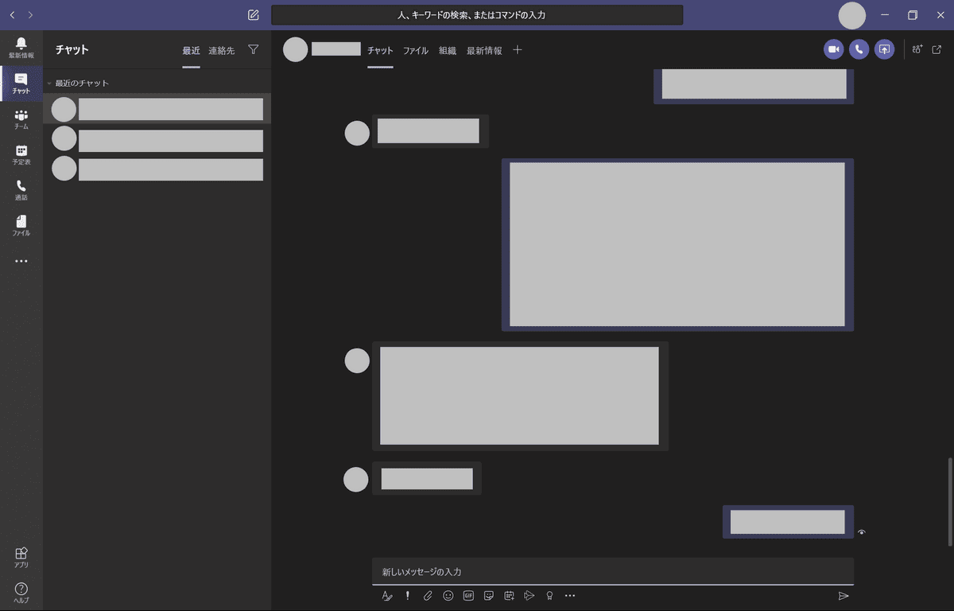The height and width of the screenshot is (611, 954).
Task: Switch to 最近 tab in chat list
Action: [x=191, y=50]
